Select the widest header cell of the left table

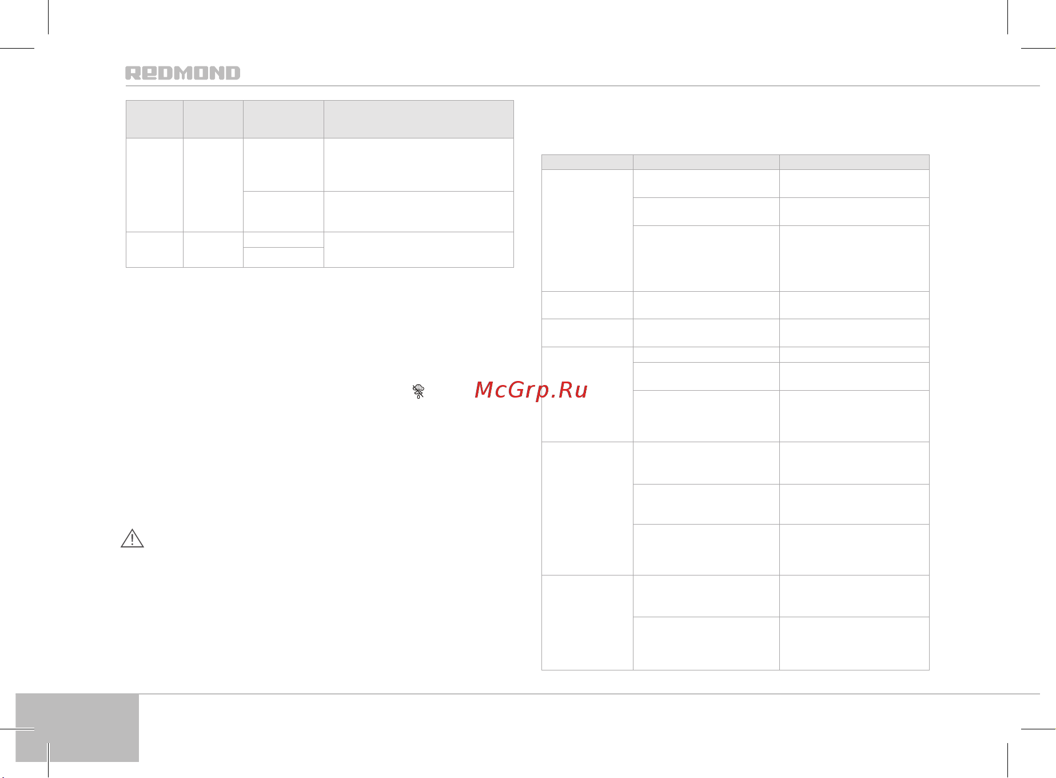tap(419, 119)
